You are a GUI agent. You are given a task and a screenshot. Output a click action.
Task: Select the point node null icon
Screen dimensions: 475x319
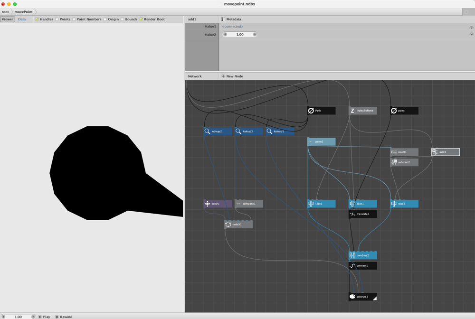[394, 111]
